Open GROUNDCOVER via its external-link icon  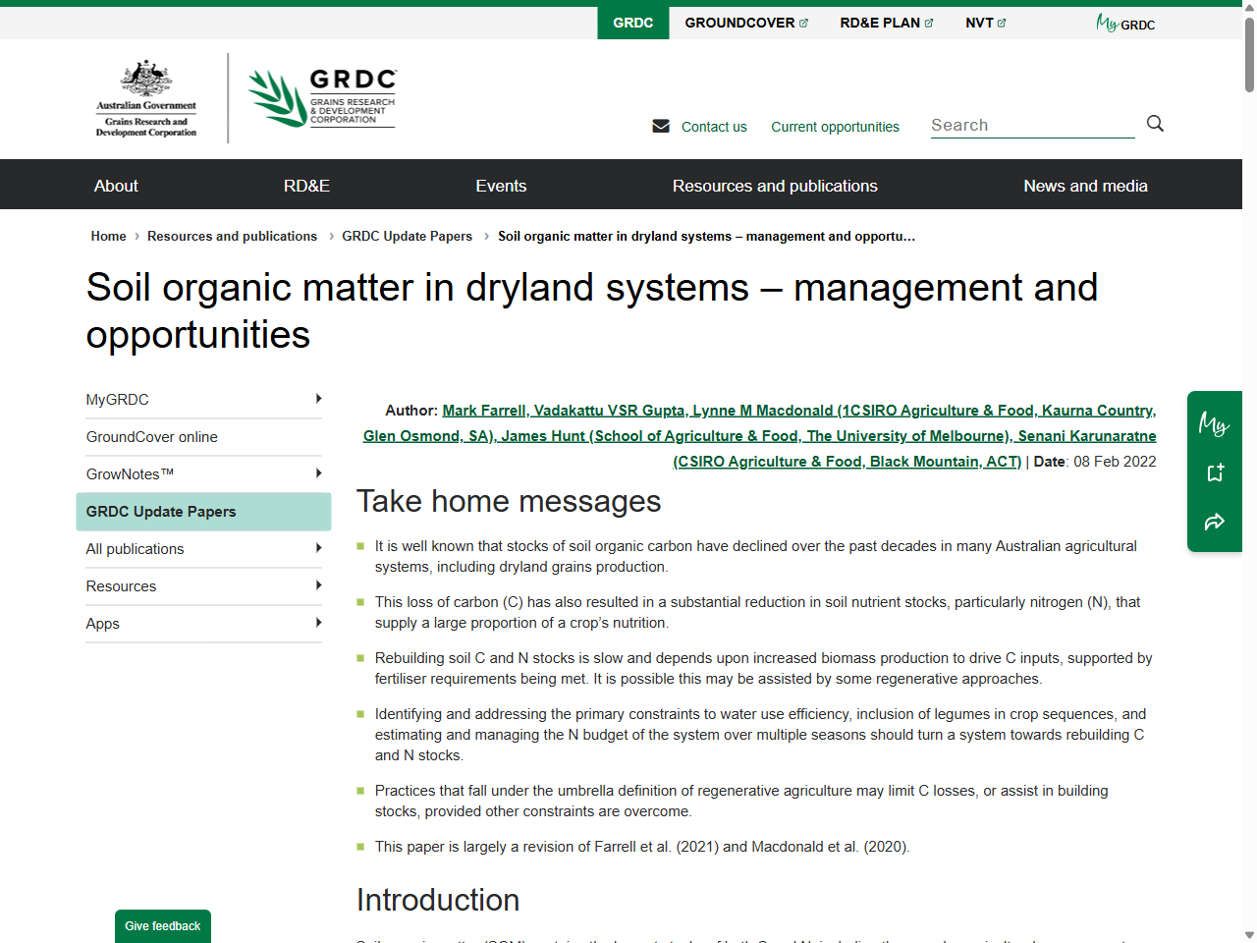(803, 22)
